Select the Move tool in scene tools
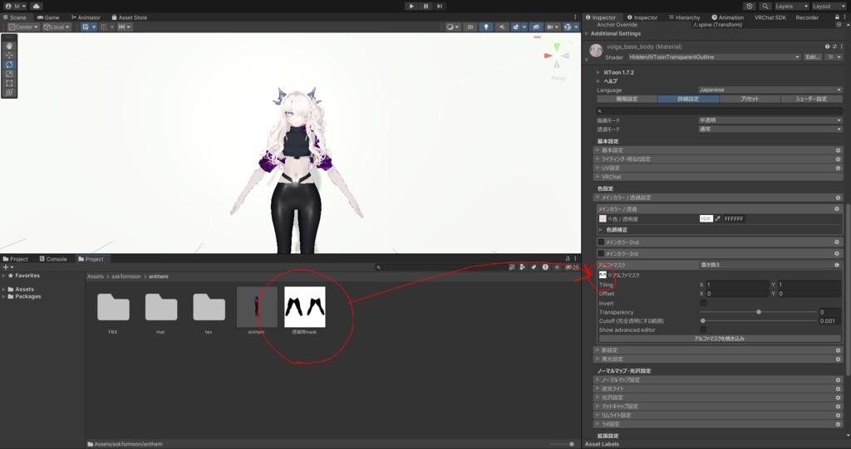This screenshot has height=449, width=851. (9, 56)
